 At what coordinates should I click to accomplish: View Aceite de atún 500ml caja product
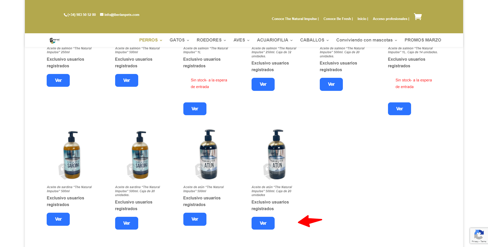263,223
